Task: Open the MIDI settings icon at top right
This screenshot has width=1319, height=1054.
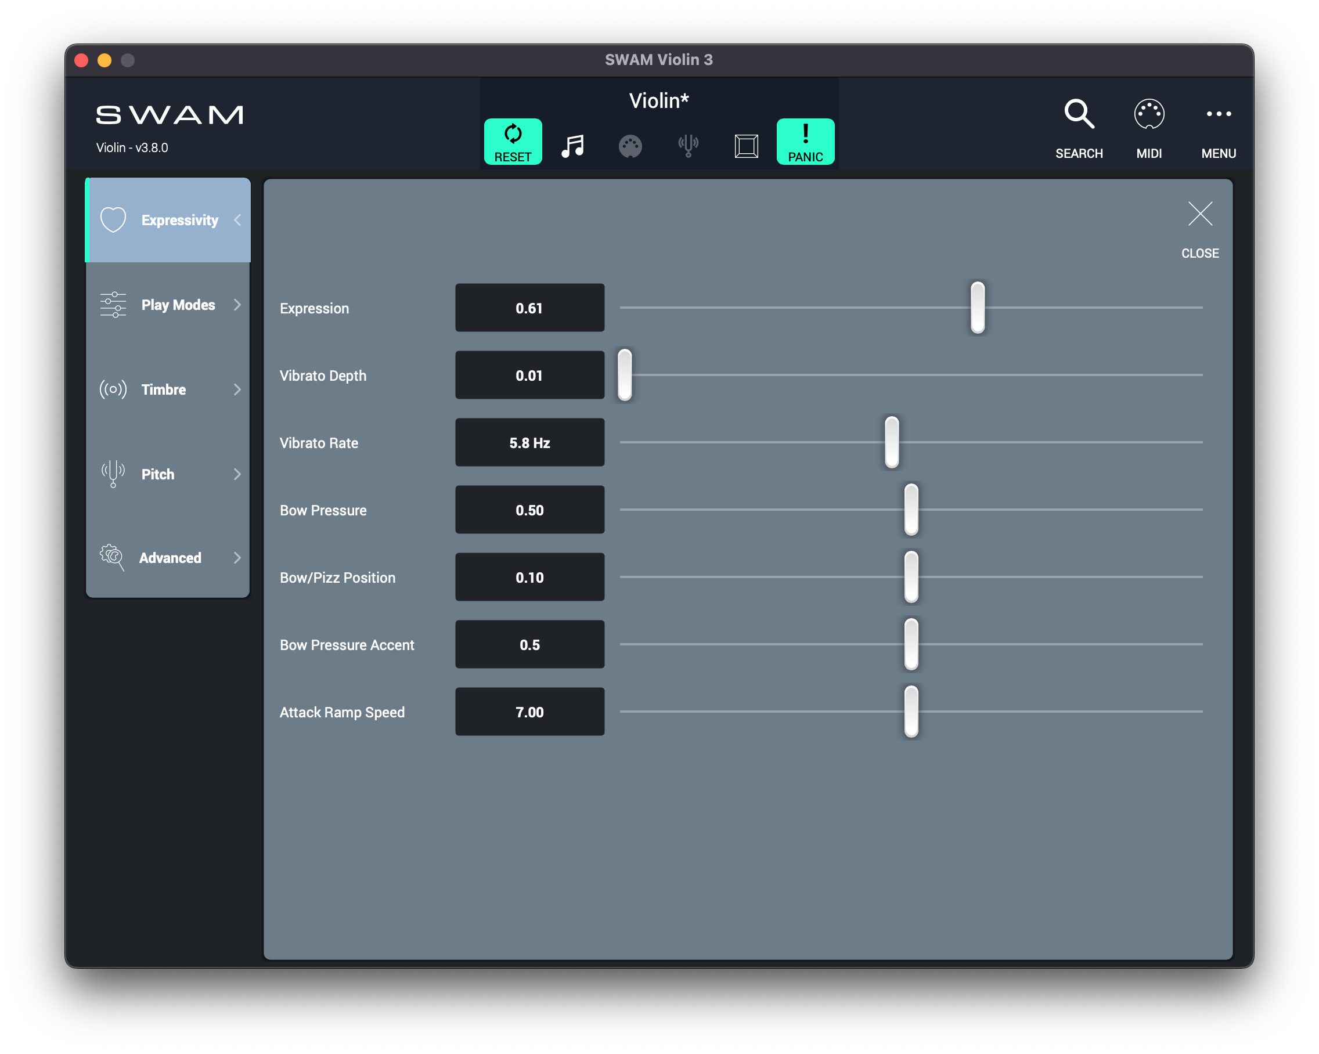Action: click(1148, 114)
